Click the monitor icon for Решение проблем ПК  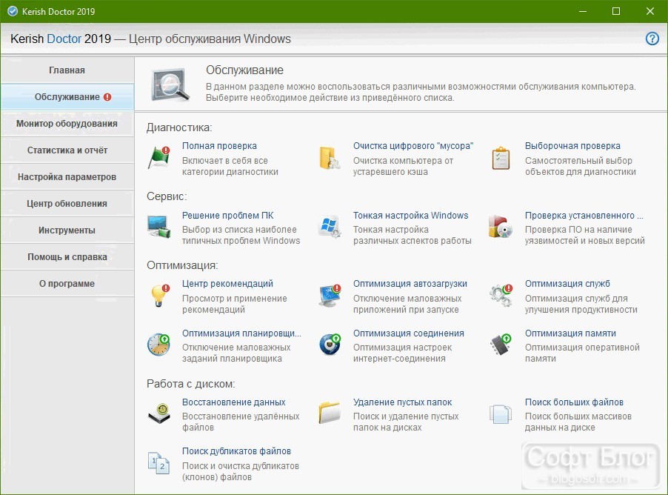[x=159, y=227]
